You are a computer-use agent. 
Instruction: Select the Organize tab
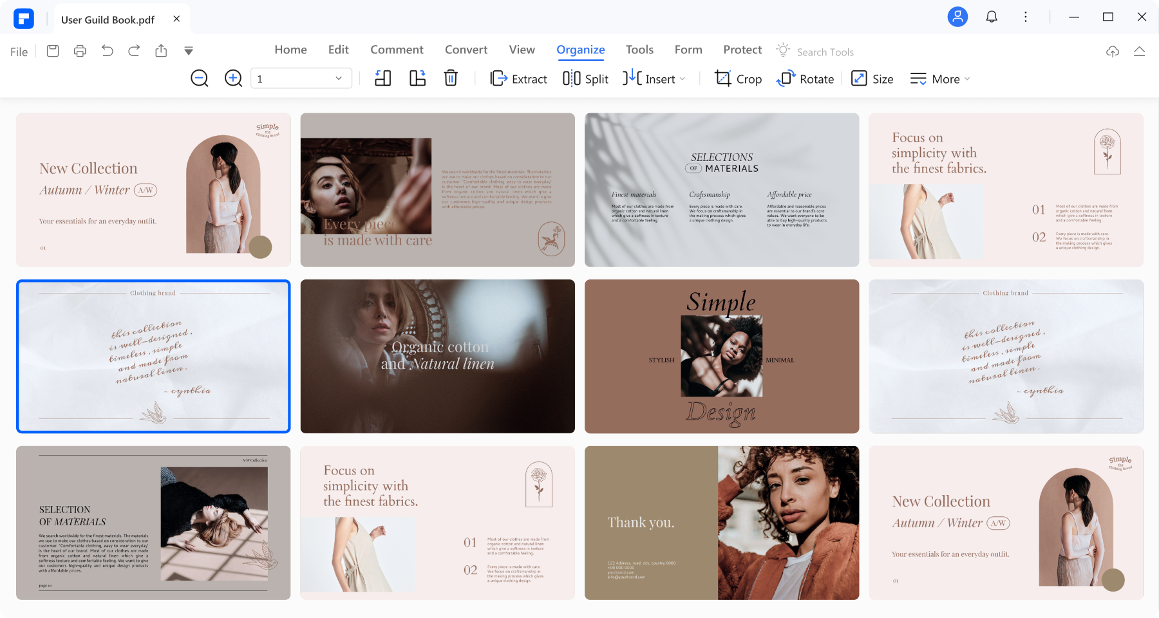580,50
